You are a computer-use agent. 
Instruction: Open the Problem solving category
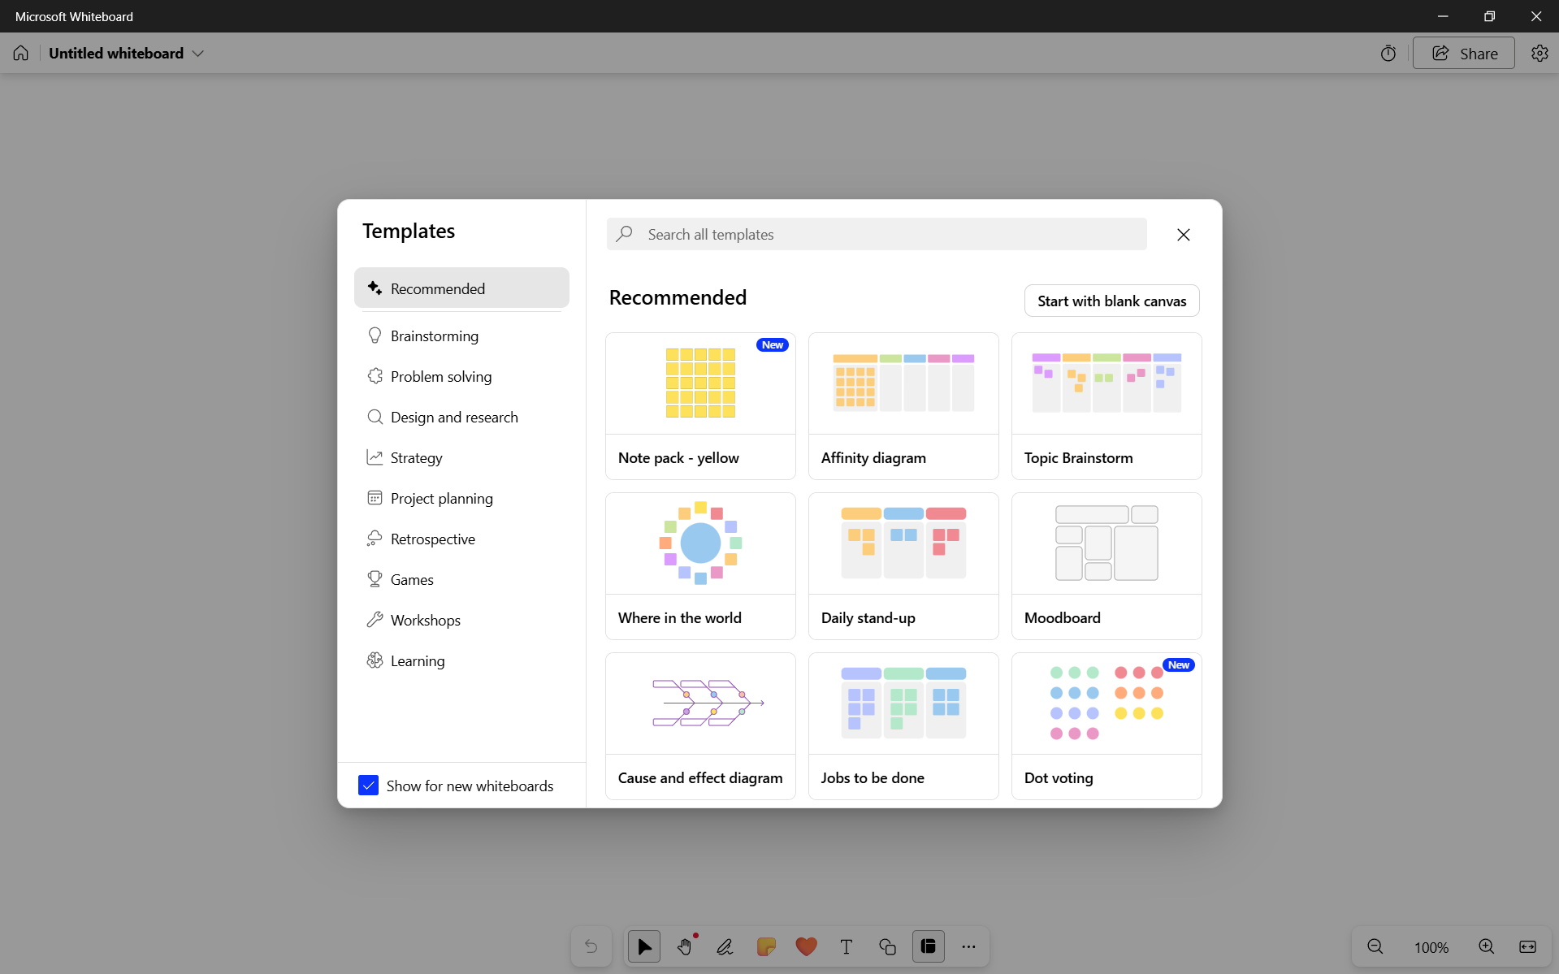461,376
